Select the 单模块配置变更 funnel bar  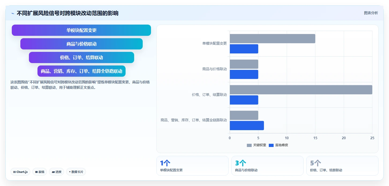(x=81, y=30)
